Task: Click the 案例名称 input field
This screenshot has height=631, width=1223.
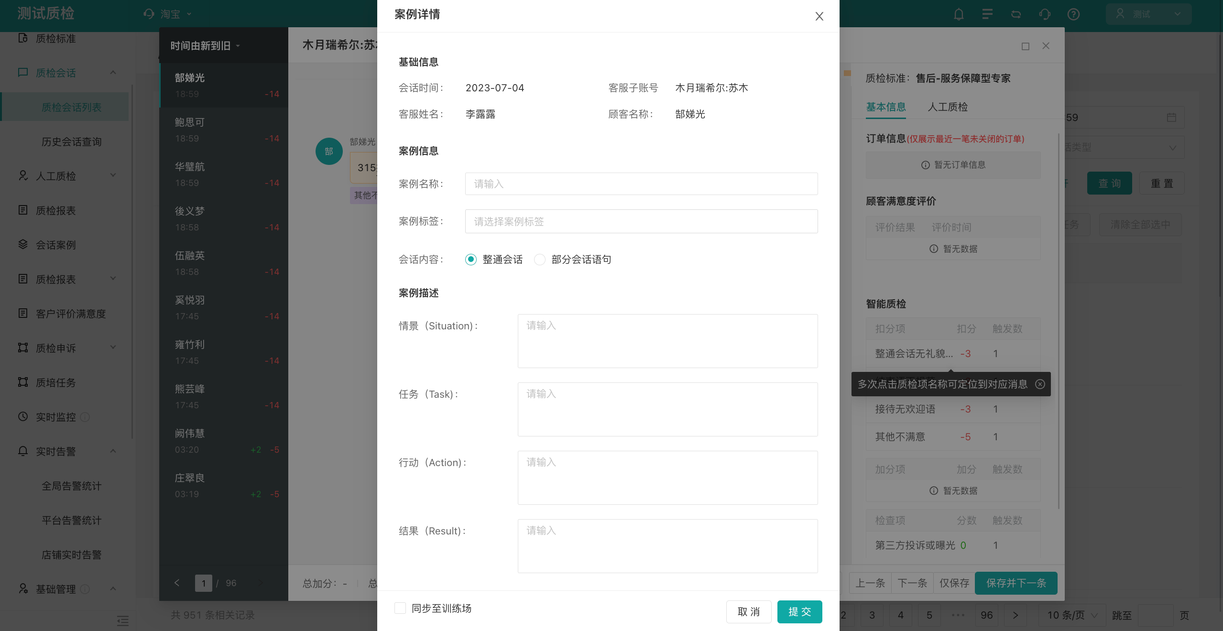Action: (641, 184)
